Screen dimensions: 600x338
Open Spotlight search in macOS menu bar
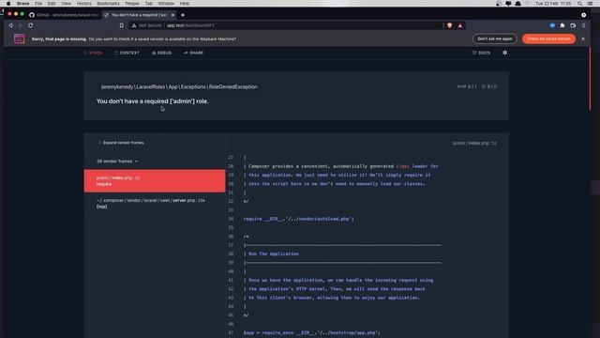click(x=579, y=4)
